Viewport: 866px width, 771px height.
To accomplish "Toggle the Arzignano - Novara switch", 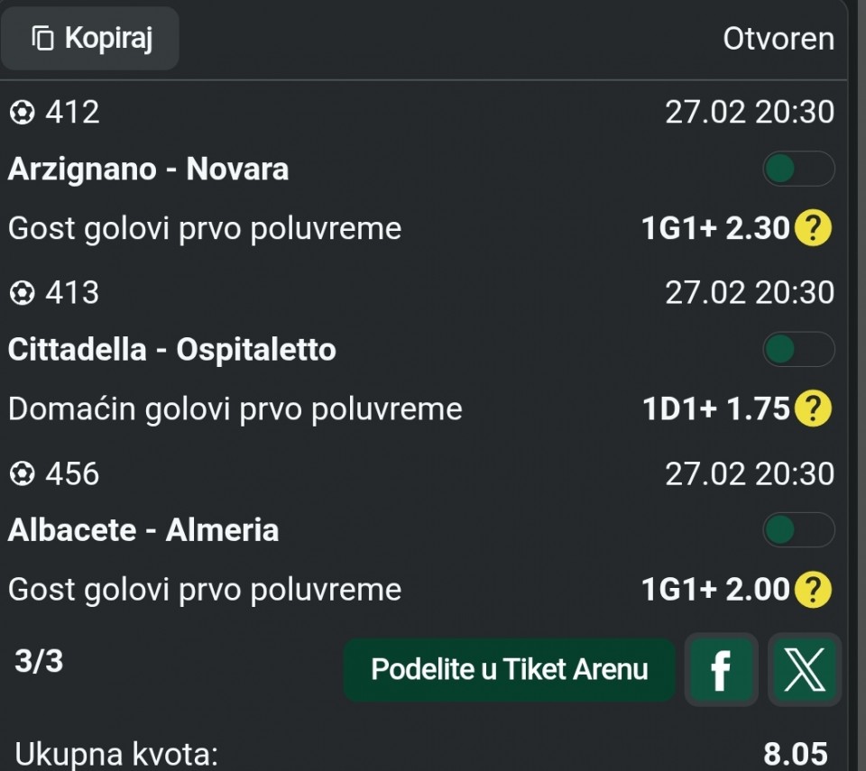I will click(797, 169).
